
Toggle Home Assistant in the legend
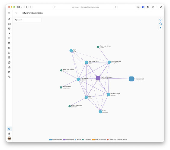click(x=55, y=139)
